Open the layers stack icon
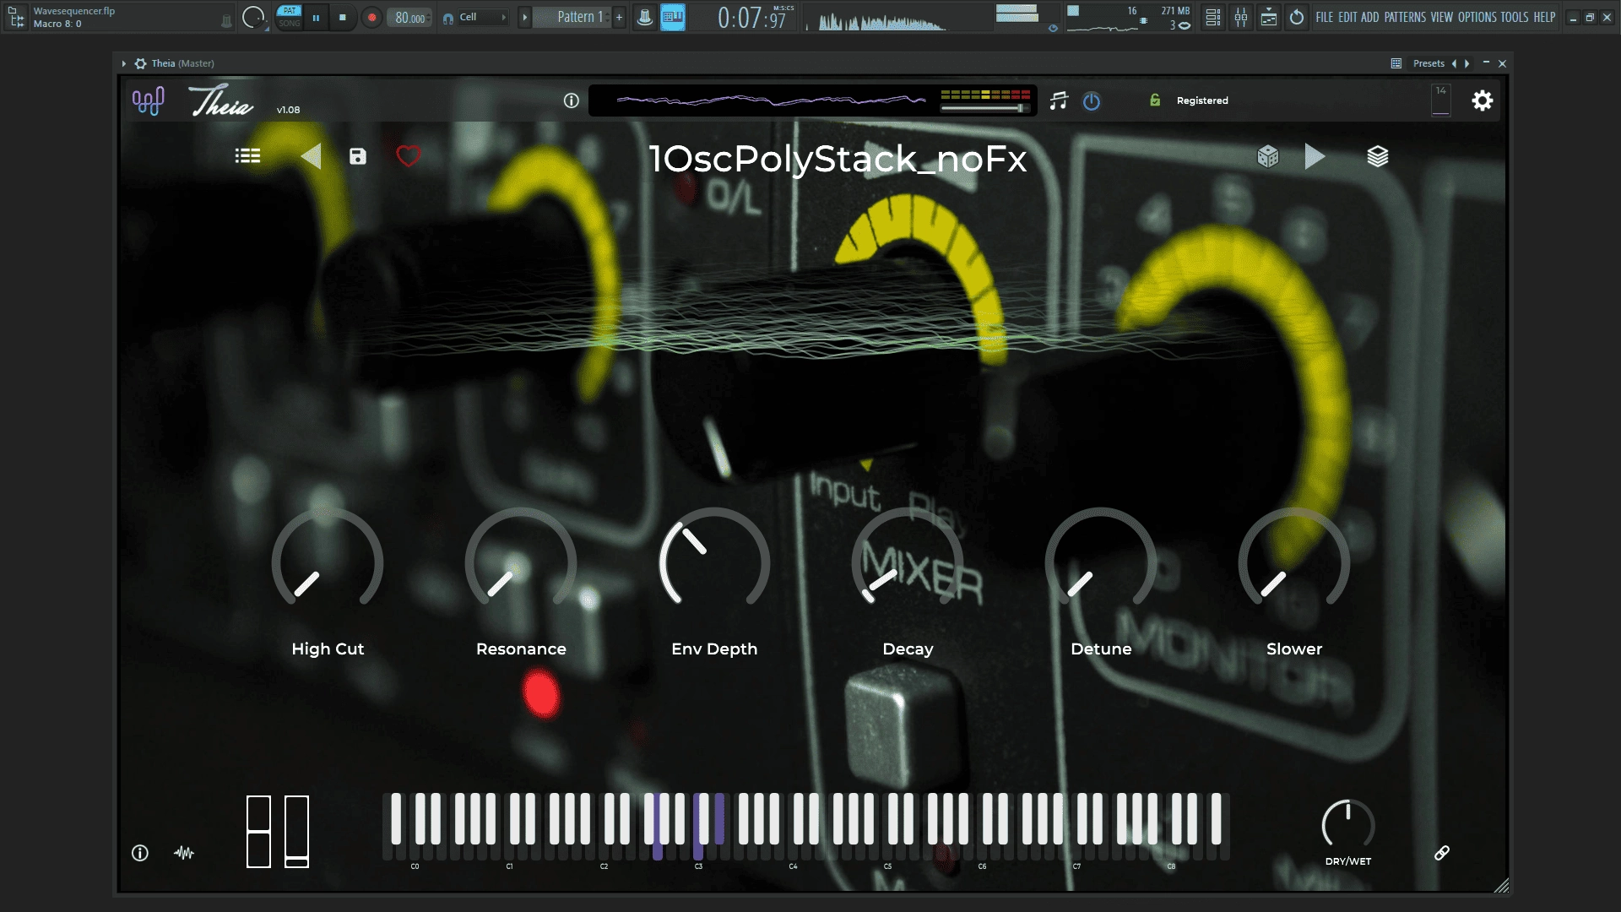 (x=1378, y=156)
